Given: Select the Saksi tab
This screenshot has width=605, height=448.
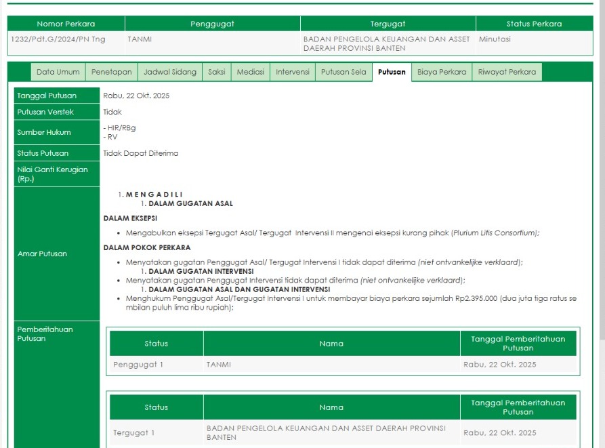Looking at the screenshot, I should tap(217, 72).
